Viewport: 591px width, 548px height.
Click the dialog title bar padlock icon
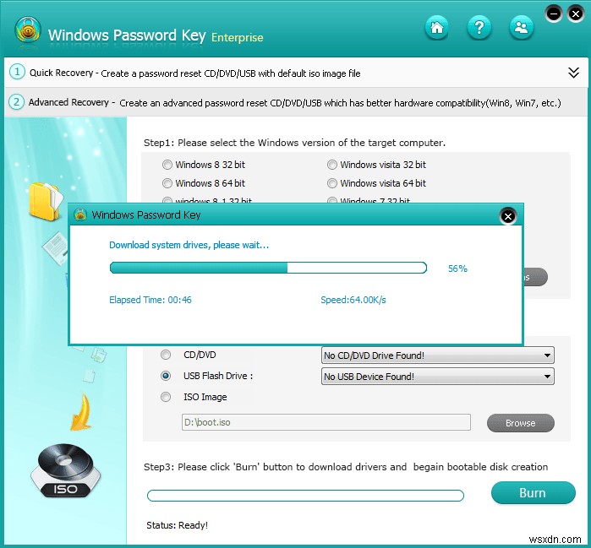tap(80, 214)
